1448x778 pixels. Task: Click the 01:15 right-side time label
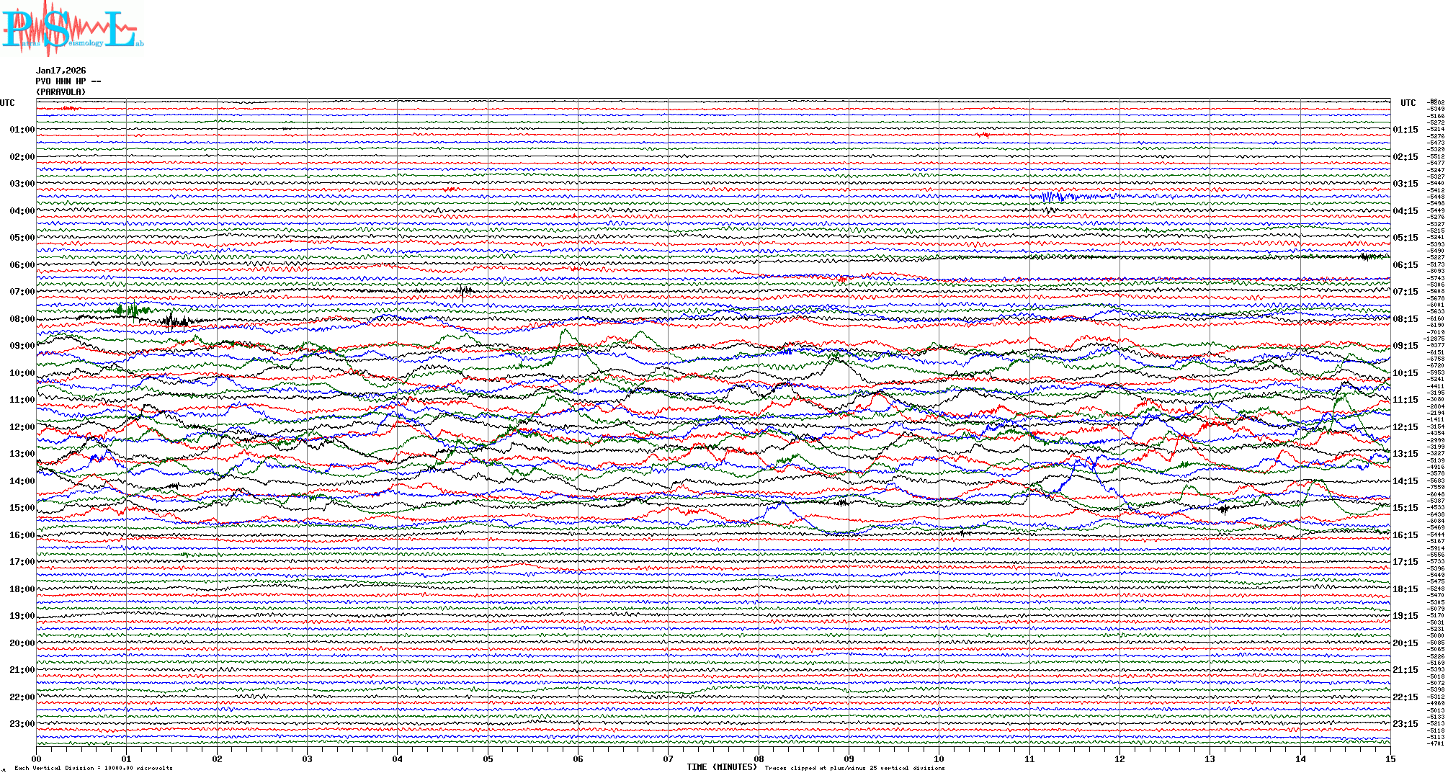click(1405, 130)
